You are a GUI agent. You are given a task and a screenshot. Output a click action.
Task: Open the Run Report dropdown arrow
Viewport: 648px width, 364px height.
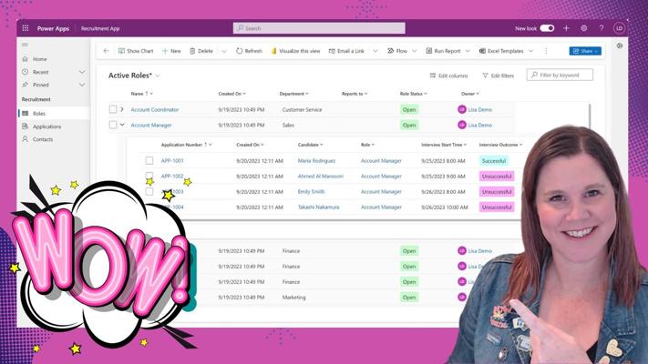(x=468, y=51)
